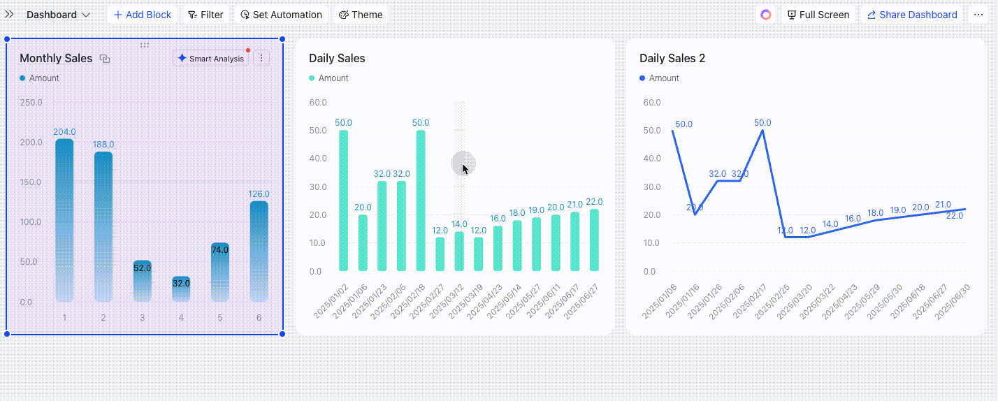Click the drag handle atop Monthly Sales block

[145, 45]
